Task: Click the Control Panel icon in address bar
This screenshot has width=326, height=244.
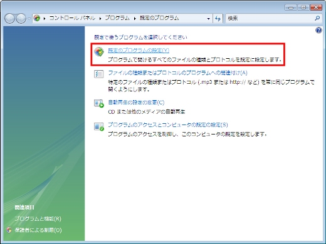Action: click(x=37, y=18)
